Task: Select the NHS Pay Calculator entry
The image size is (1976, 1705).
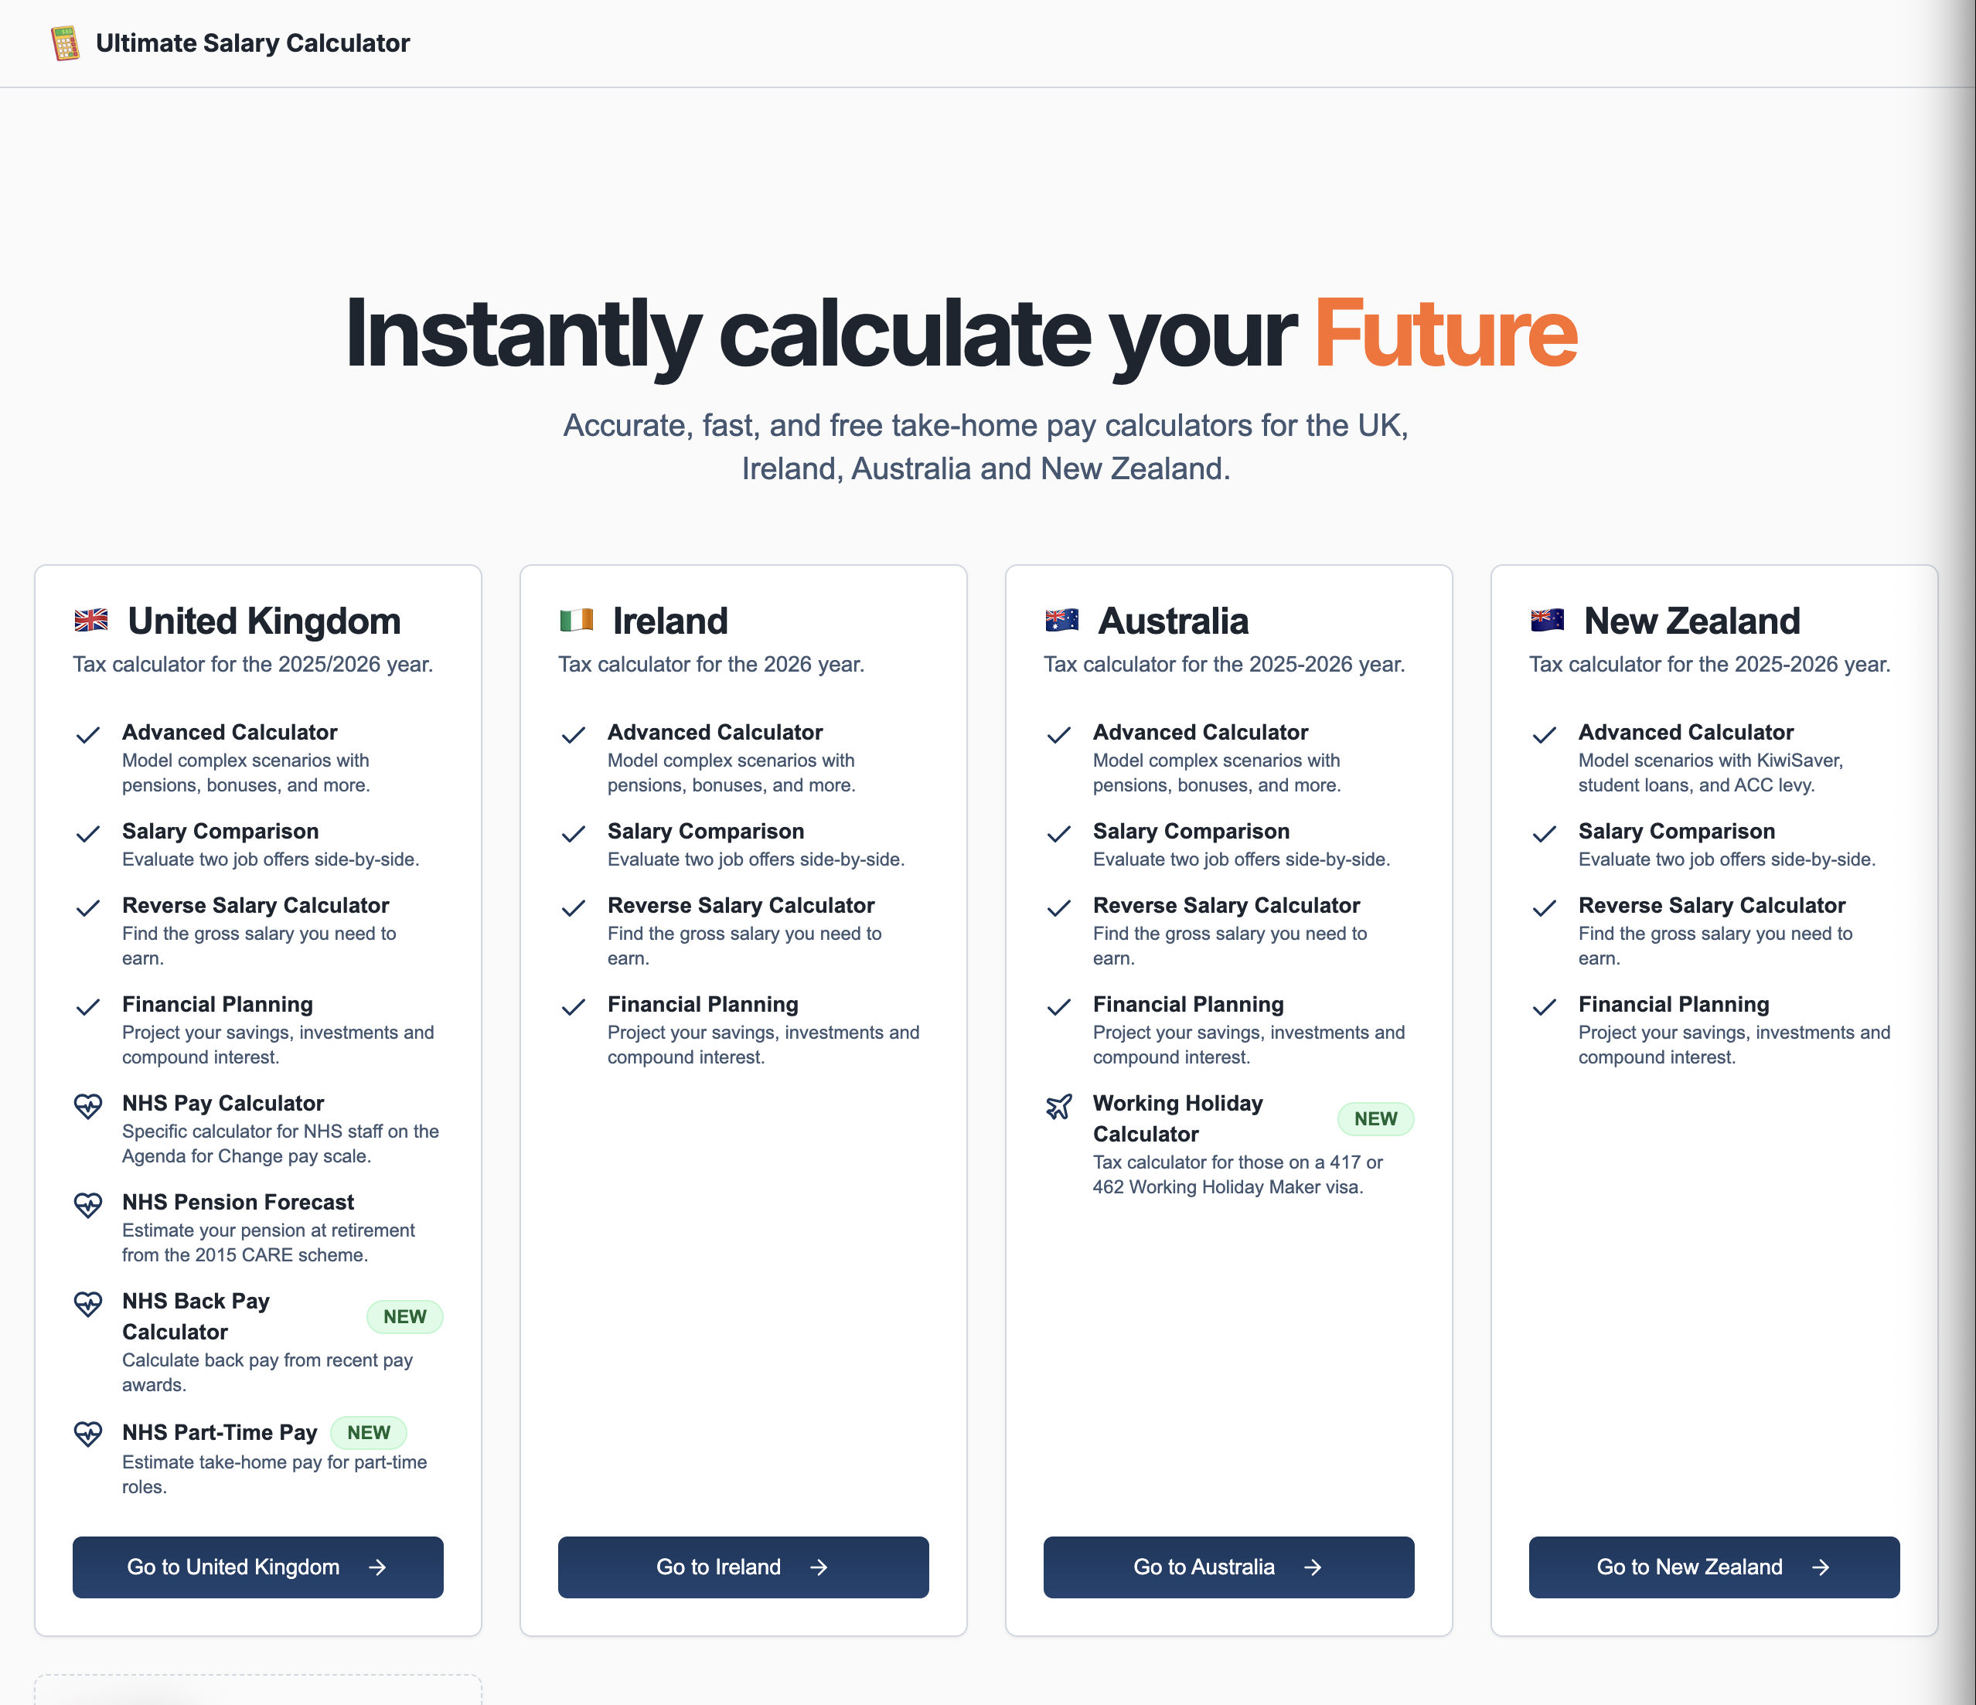Action: (222, 1103)
